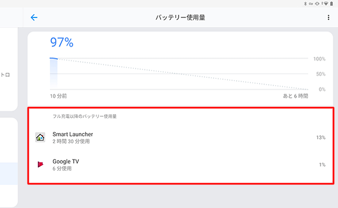Go back using the blue arrow
The image size is (338, 208).
(x=34, y=17)
